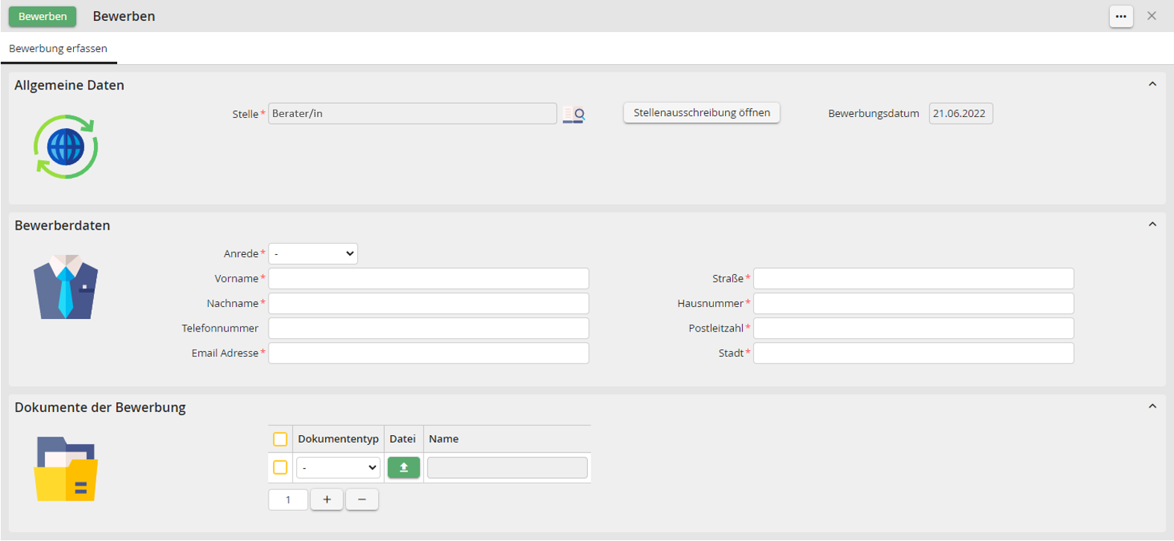Remove a document row with minus button

click(362, 500)
